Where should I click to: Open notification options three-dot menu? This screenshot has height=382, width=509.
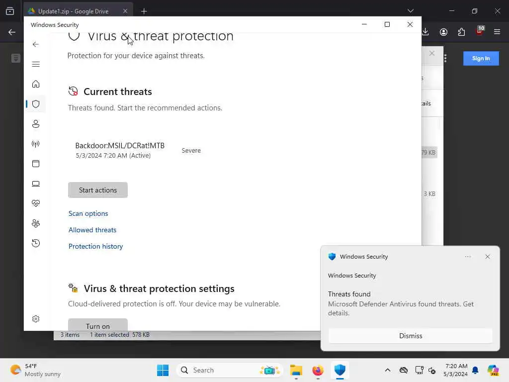[x=467, y=257]
